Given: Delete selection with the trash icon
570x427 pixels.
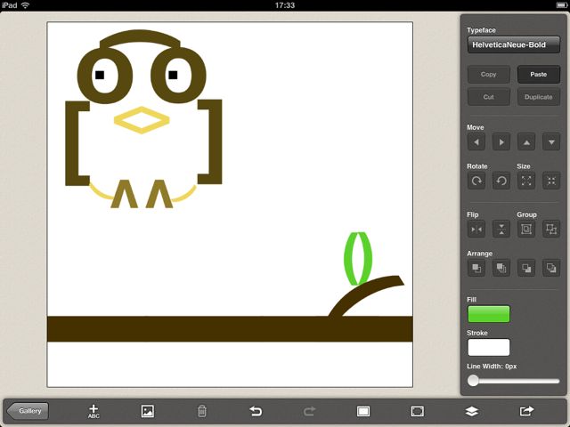Looking at the screenshot, I should [202, 411].
